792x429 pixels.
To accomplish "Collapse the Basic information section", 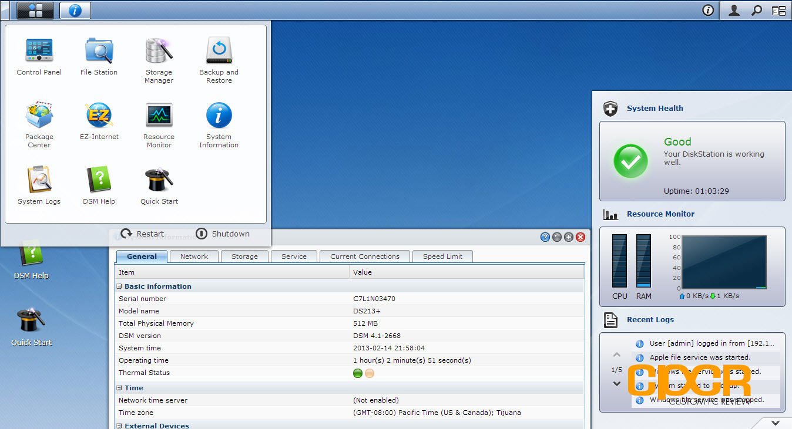I will coord(119,286).
